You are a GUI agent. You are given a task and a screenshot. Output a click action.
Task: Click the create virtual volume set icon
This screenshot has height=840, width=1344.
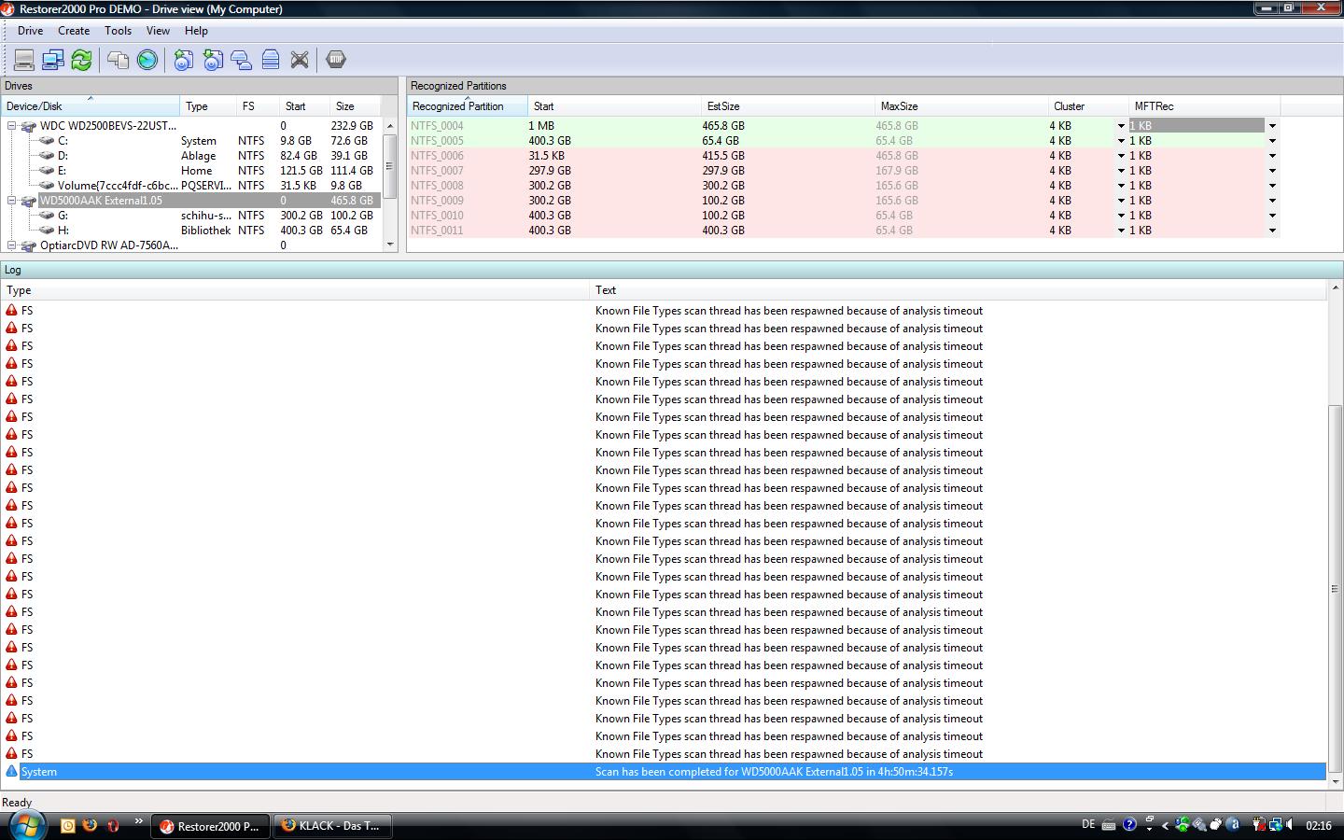tap(271, 60)
